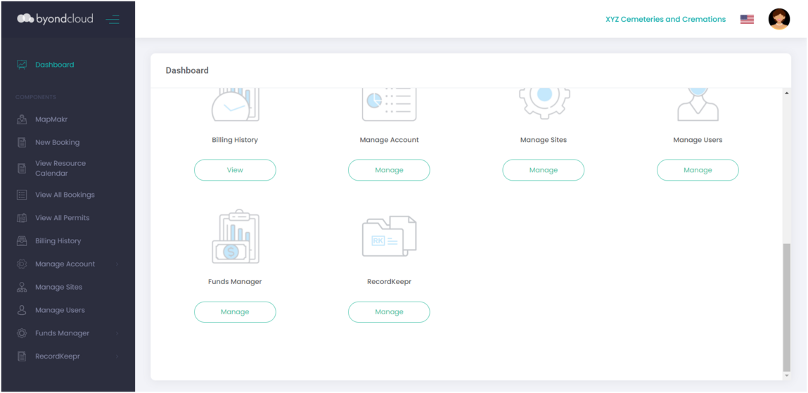Click Manage under RecordKeepr card
This screenshot has width=808, height=393.
[389, 312]
